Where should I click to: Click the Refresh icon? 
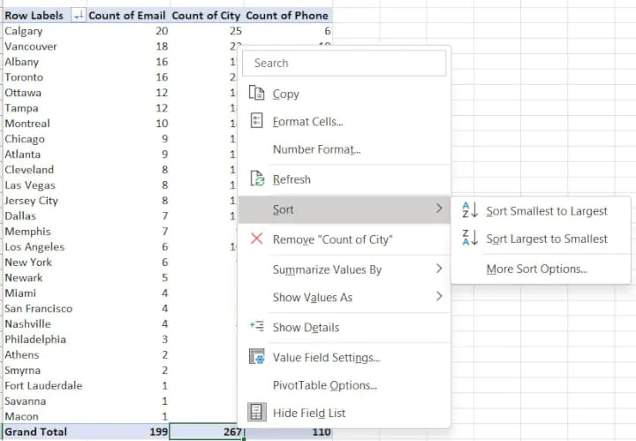coord(257,179)
